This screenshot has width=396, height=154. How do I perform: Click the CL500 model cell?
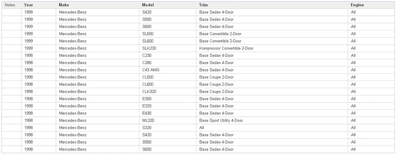(x=168, y=77)
